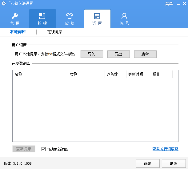
Task: Select the 按键 keys settings icon
Action: pyautogui.click(x=42, y=18)
